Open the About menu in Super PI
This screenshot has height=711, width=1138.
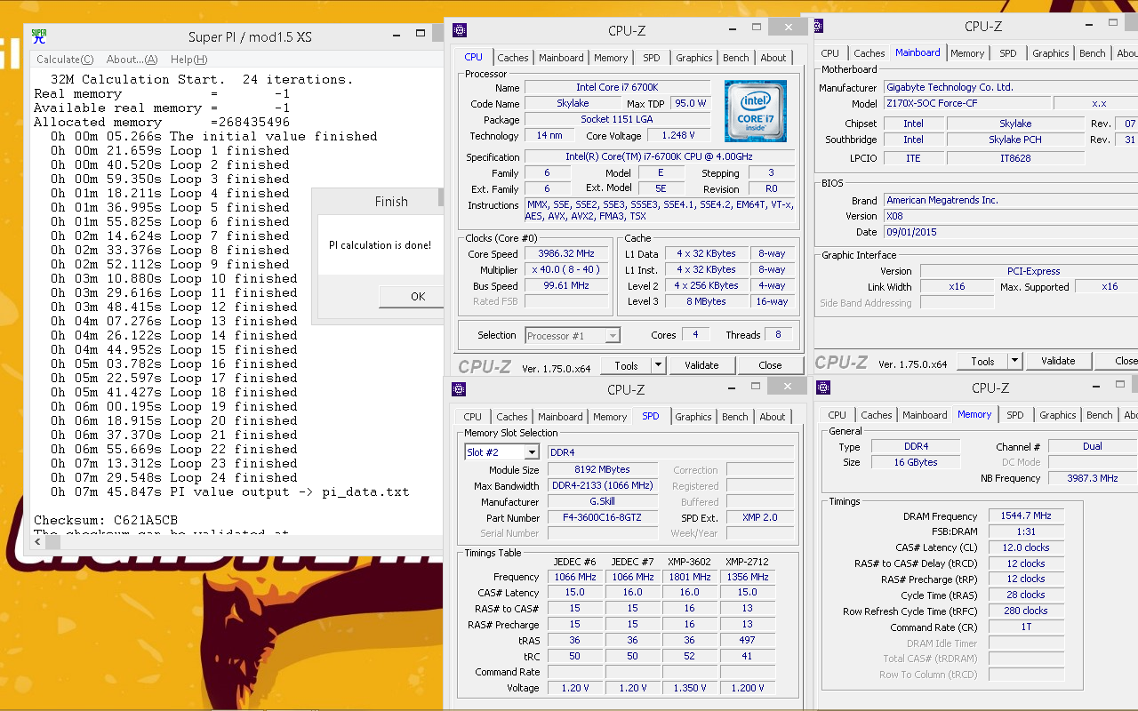132,60
